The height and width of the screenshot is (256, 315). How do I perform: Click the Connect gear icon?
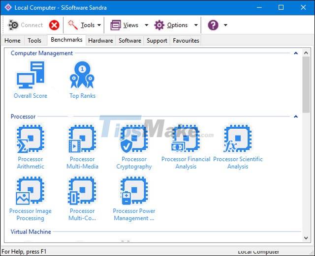pos(13,25)
